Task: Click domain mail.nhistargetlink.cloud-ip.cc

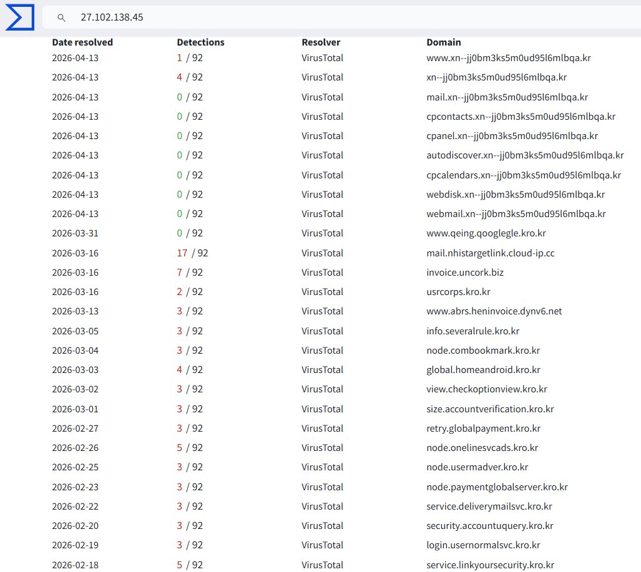Action: tap(491, 253)
